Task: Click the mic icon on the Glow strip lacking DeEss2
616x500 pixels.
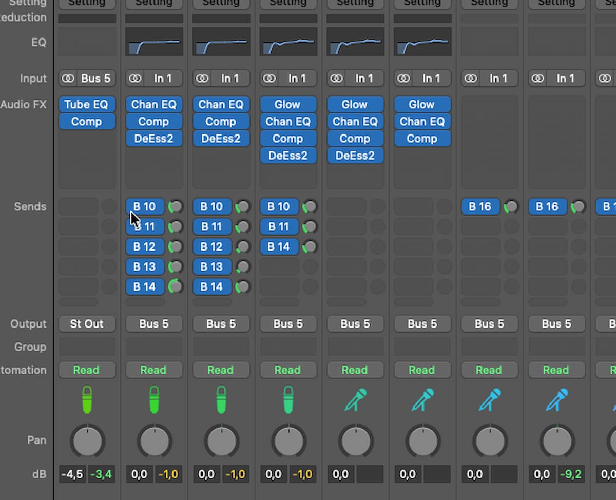Action: (x=422, y=400)
